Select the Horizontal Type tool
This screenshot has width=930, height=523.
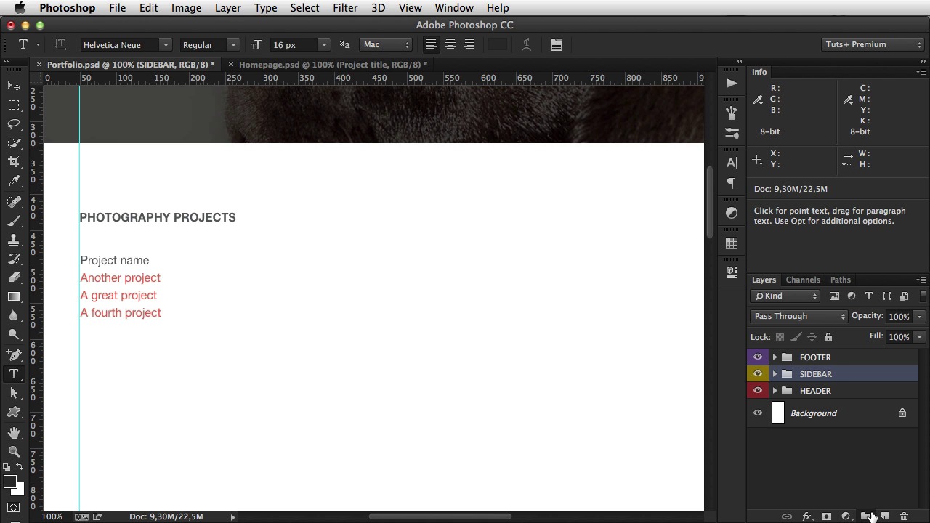tap(14, 374)
